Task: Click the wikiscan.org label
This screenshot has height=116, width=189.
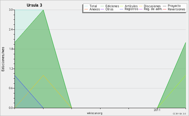Action: pyautogui.click(x=94, y=113)
